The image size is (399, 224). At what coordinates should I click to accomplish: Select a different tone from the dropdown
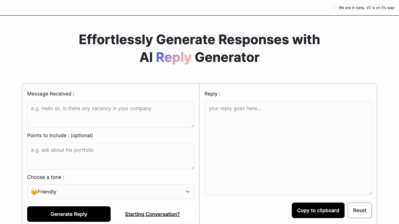[111, 192]
